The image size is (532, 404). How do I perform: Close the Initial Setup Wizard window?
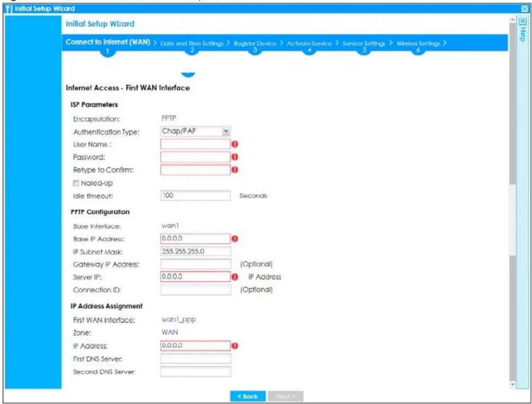[x=524, y=9]
